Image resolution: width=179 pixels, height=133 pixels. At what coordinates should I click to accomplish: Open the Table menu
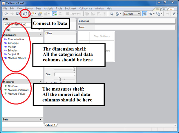(x=59, y=9)
